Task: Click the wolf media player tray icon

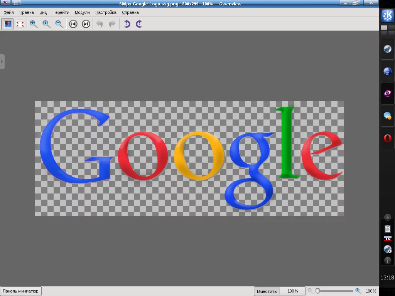Action: point(387,249)
